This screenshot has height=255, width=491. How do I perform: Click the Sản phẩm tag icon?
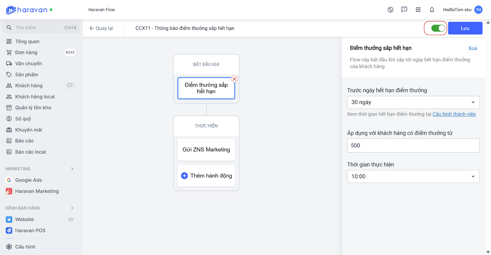coord(9,75)
